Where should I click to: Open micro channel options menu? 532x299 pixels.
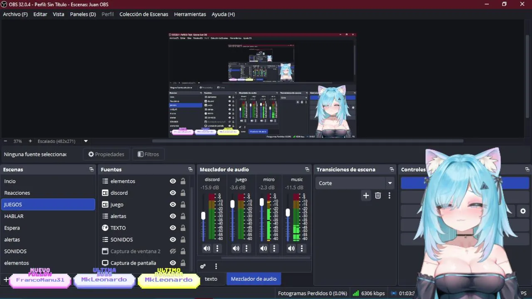tap(274, 248)
